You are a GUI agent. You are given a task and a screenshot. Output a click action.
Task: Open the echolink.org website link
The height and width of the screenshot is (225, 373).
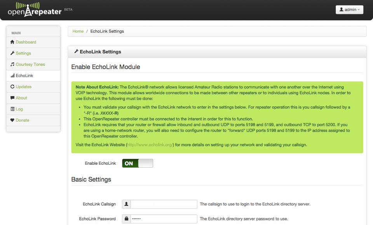coord(150,145)
